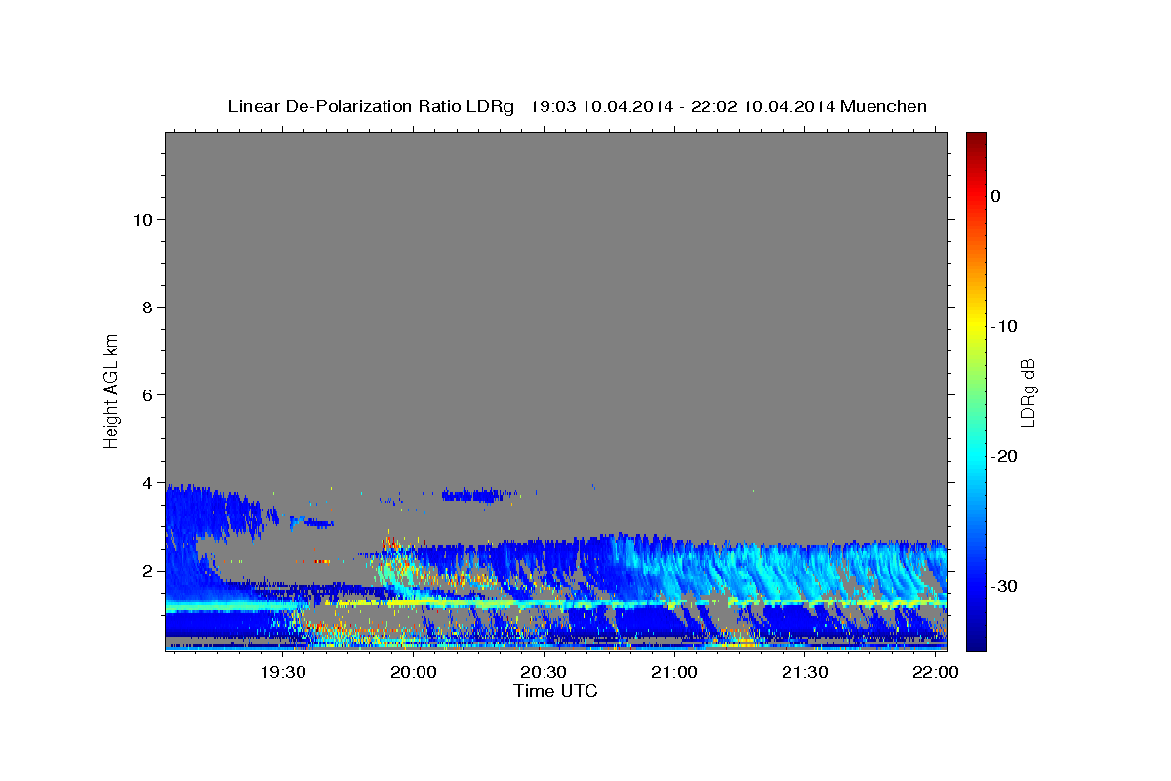Click the colorbar value -20

coord(1006,456)
